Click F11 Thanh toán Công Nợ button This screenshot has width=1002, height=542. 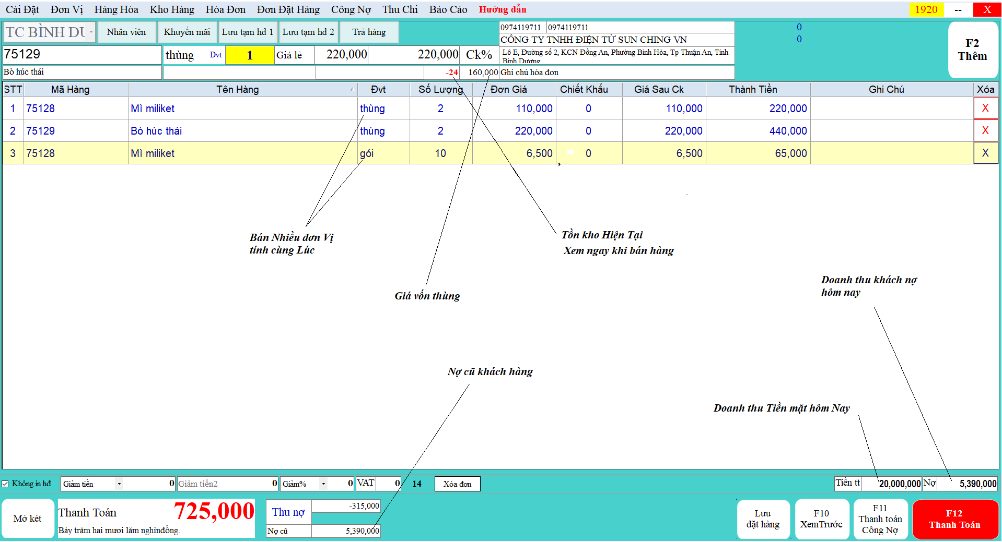pyautogui.click(x=880, y=519)
